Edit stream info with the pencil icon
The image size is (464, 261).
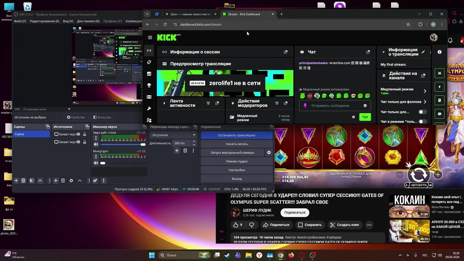coord(423,52)
